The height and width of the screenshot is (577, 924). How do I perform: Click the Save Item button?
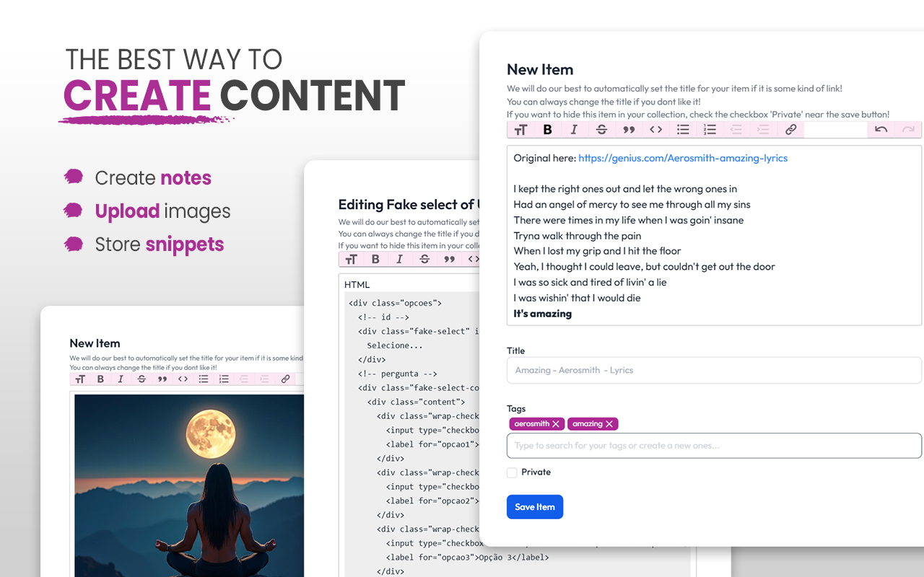pyautogui.click(x=535, y=507)
